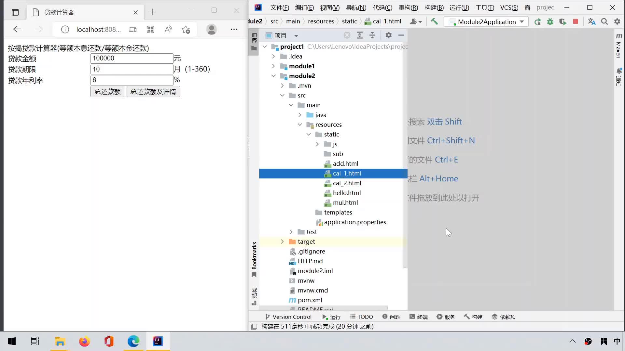The height and width of the screenshot is (351, 625).
Task: Open the 问题 problems tab
Action: [392, 317]
